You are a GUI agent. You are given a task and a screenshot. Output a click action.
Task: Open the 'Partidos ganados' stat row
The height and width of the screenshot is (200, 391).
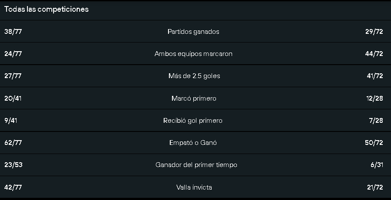point(195,32)
